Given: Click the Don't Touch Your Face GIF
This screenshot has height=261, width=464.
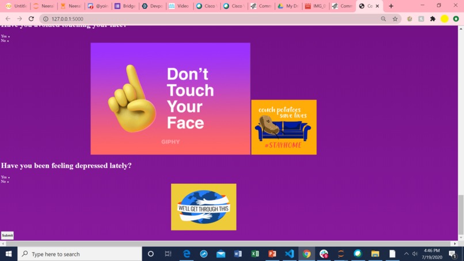Looking at the screenshot, I should (170, 99).
